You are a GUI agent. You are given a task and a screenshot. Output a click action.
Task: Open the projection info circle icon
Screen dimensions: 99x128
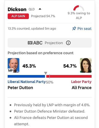coord(68,43)
